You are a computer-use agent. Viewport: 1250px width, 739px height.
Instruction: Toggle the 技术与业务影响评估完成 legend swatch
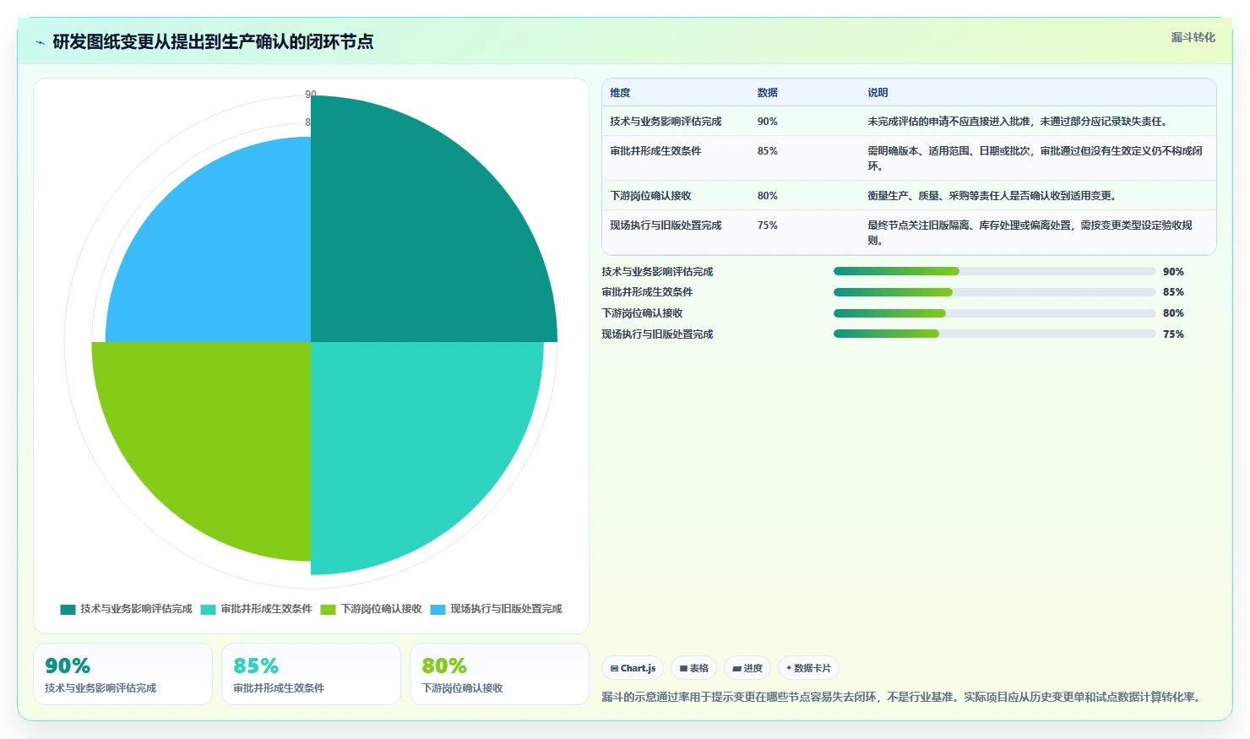pyautogui.click(x=68, y=609)
